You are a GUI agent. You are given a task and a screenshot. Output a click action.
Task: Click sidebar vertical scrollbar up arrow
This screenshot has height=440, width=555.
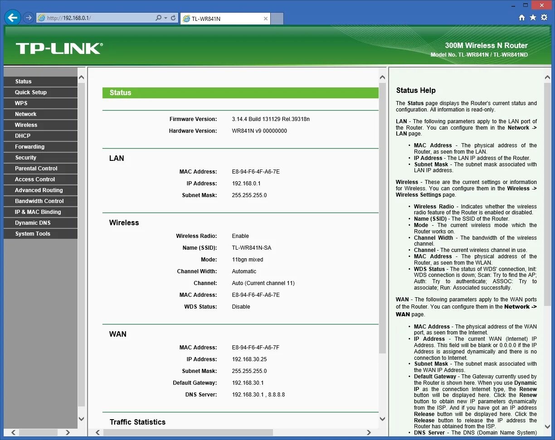(82, 77)
